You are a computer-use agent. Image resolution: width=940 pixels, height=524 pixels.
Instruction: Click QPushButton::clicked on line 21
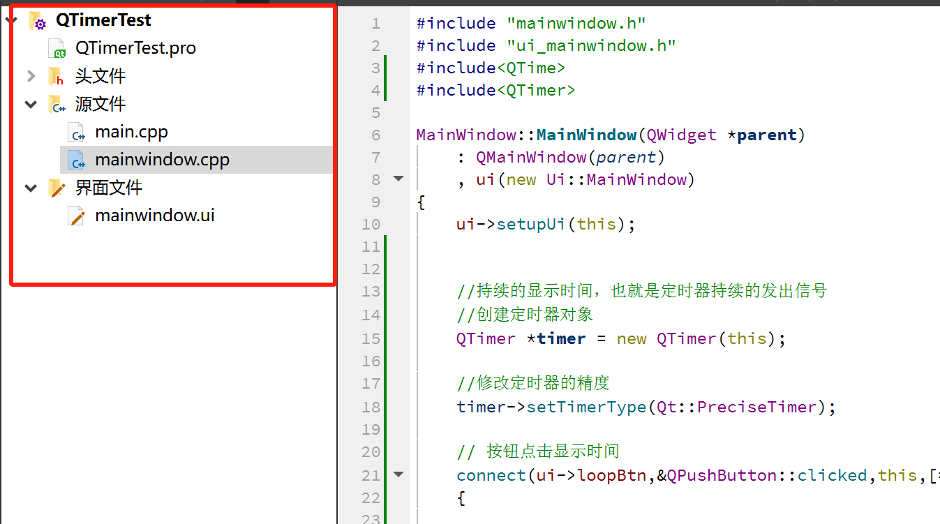(x=766, y=475)
